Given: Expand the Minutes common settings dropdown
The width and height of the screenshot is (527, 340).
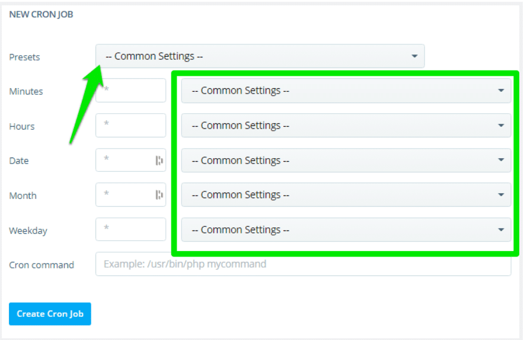Looking at the screenshot, I should point(346,91).
